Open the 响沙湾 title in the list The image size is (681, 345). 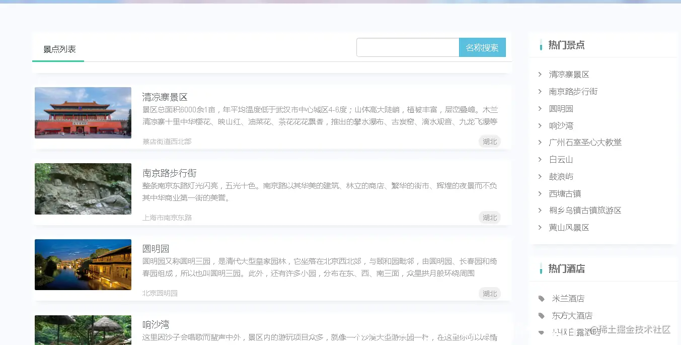[x=156, y=325]
